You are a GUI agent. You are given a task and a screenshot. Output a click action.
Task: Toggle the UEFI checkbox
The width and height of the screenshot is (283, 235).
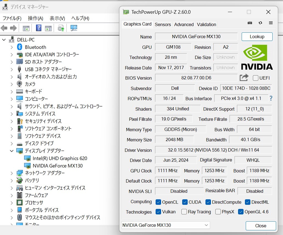255,78
